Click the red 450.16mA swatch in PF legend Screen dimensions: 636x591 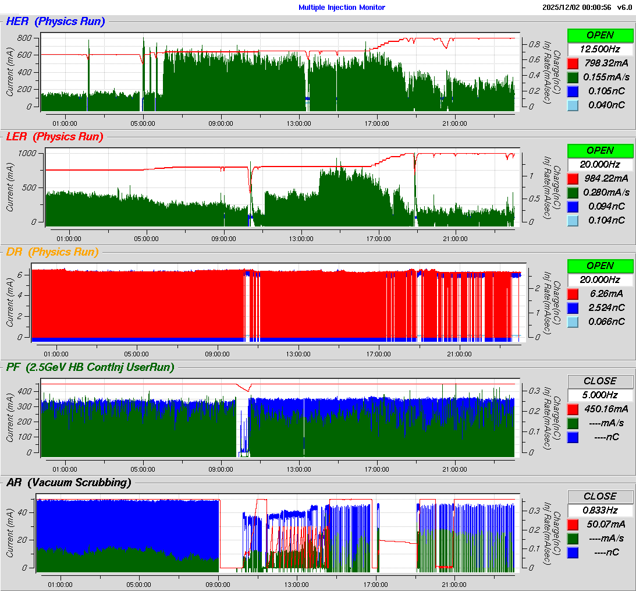click(x=573, y=409)
